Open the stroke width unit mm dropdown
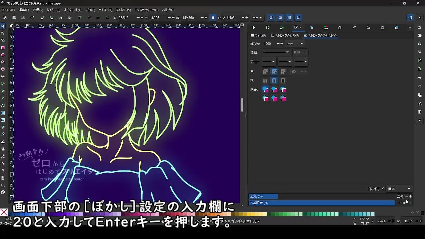The image size is (425, 239). pos(295,44)
